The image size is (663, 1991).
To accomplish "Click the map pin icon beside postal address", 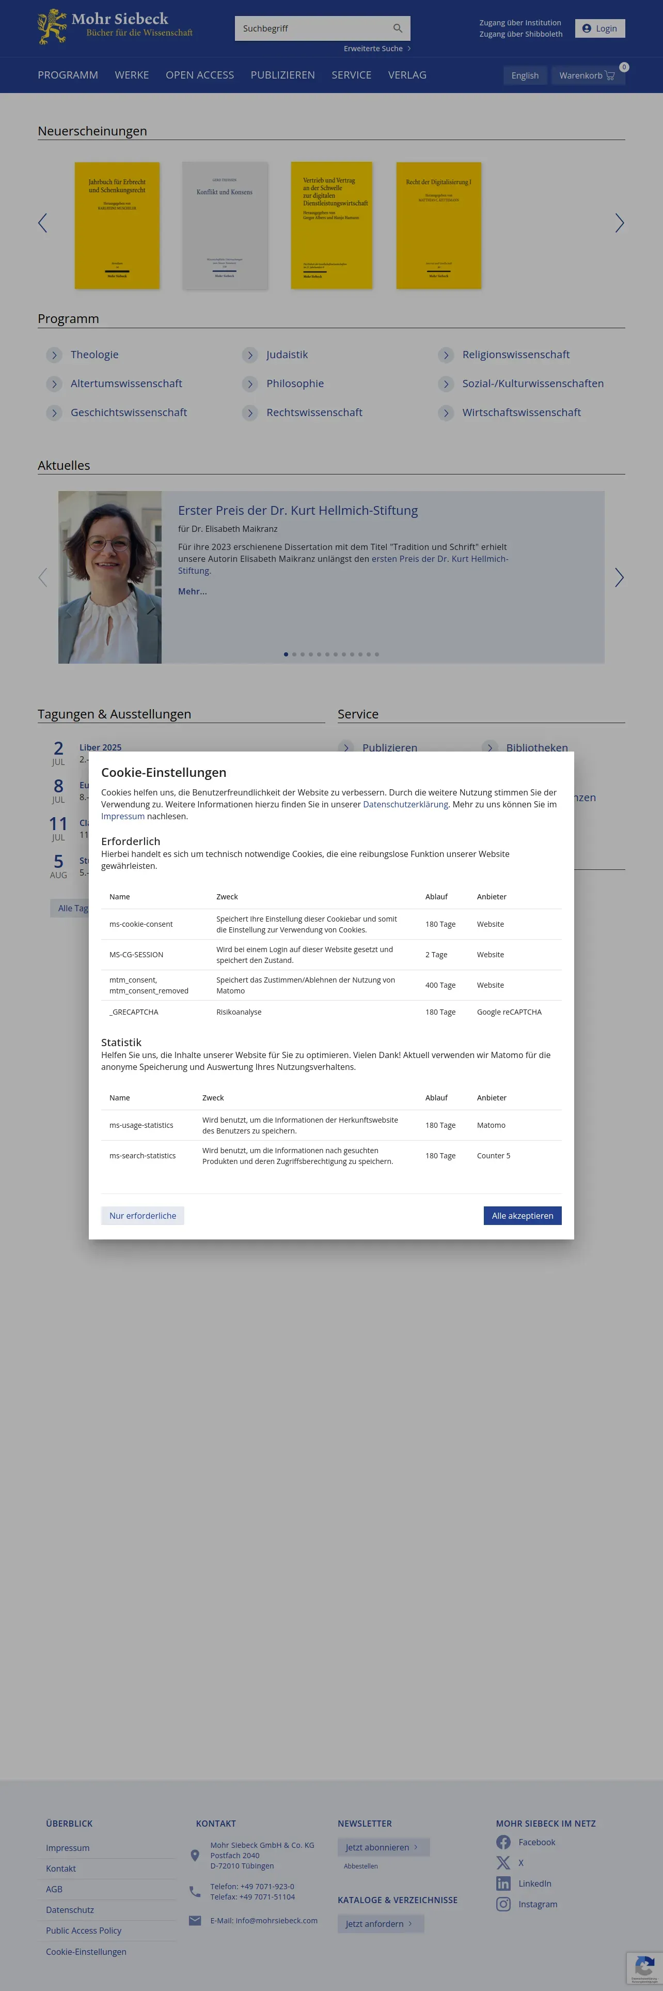I will [195, 1855].
